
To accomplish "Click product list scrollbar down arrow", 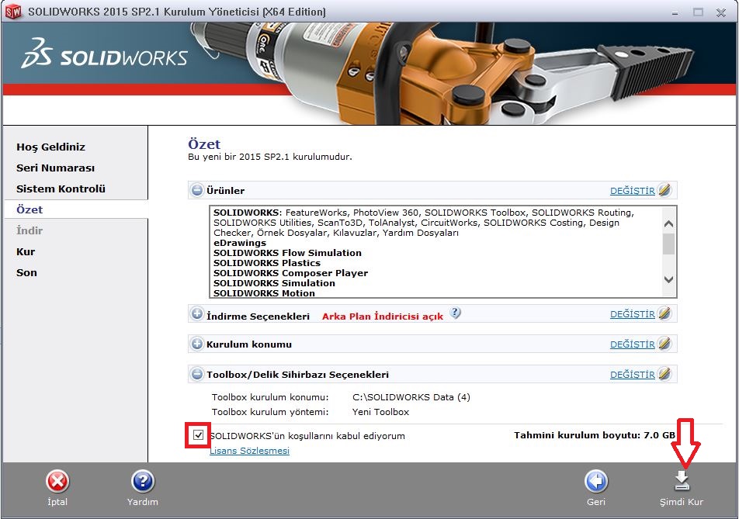I will tap(668, 279).
